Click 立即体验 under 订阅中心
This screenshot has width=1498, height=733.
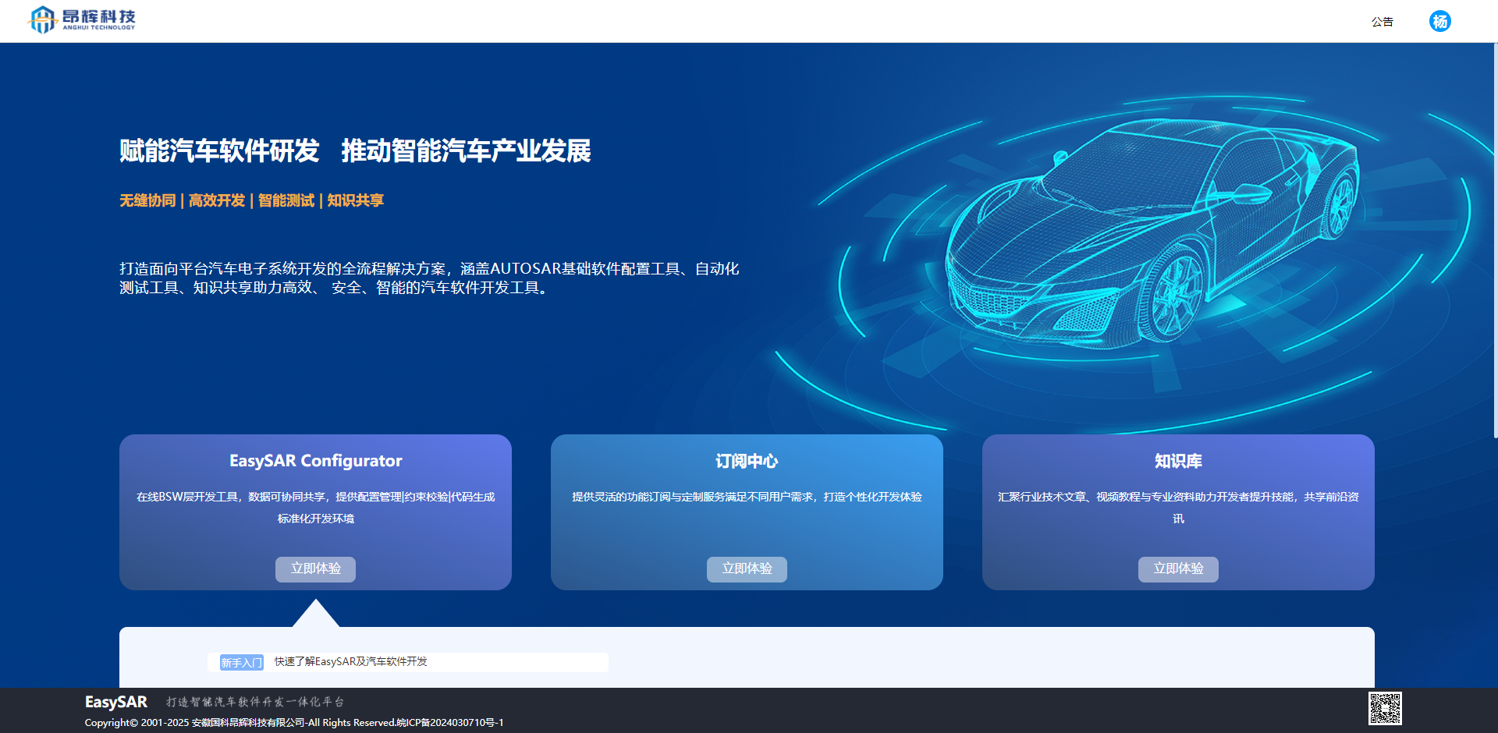click(747, 569)
